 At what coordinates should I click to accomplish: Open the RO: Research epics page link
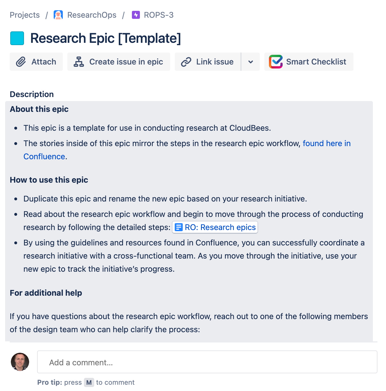215,227
